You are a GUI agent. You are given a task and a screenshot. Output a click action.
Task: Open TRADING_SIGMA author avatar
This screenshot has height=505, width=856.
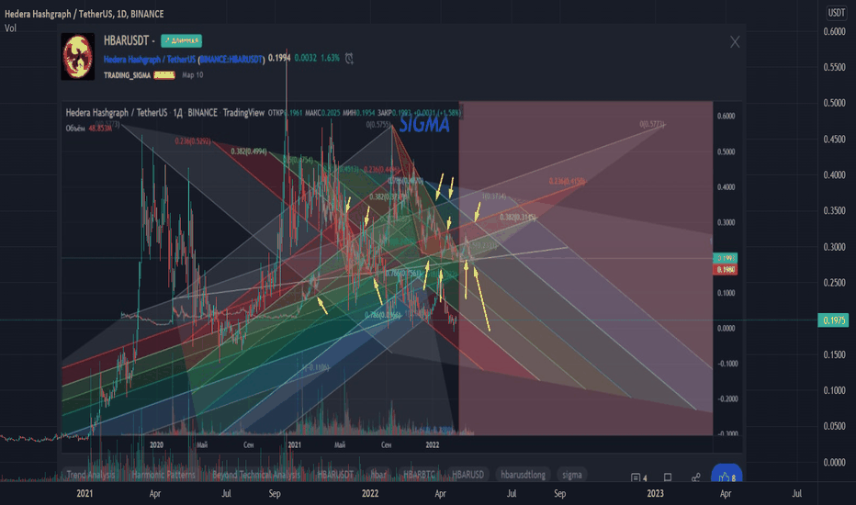[77, 57]
